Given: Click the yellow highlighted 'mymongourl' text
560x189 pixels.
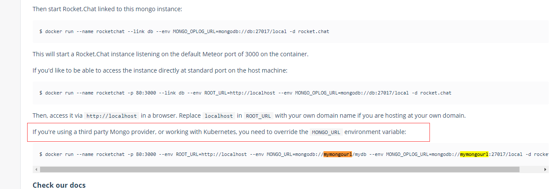Looking at the screenshot, I should tap(474, 154).
